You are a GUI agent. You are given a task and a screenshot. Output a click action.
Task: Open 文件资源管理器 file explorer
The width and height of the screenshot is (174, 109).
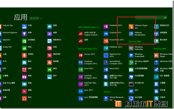pyautogui.click(x=138, y=70)
